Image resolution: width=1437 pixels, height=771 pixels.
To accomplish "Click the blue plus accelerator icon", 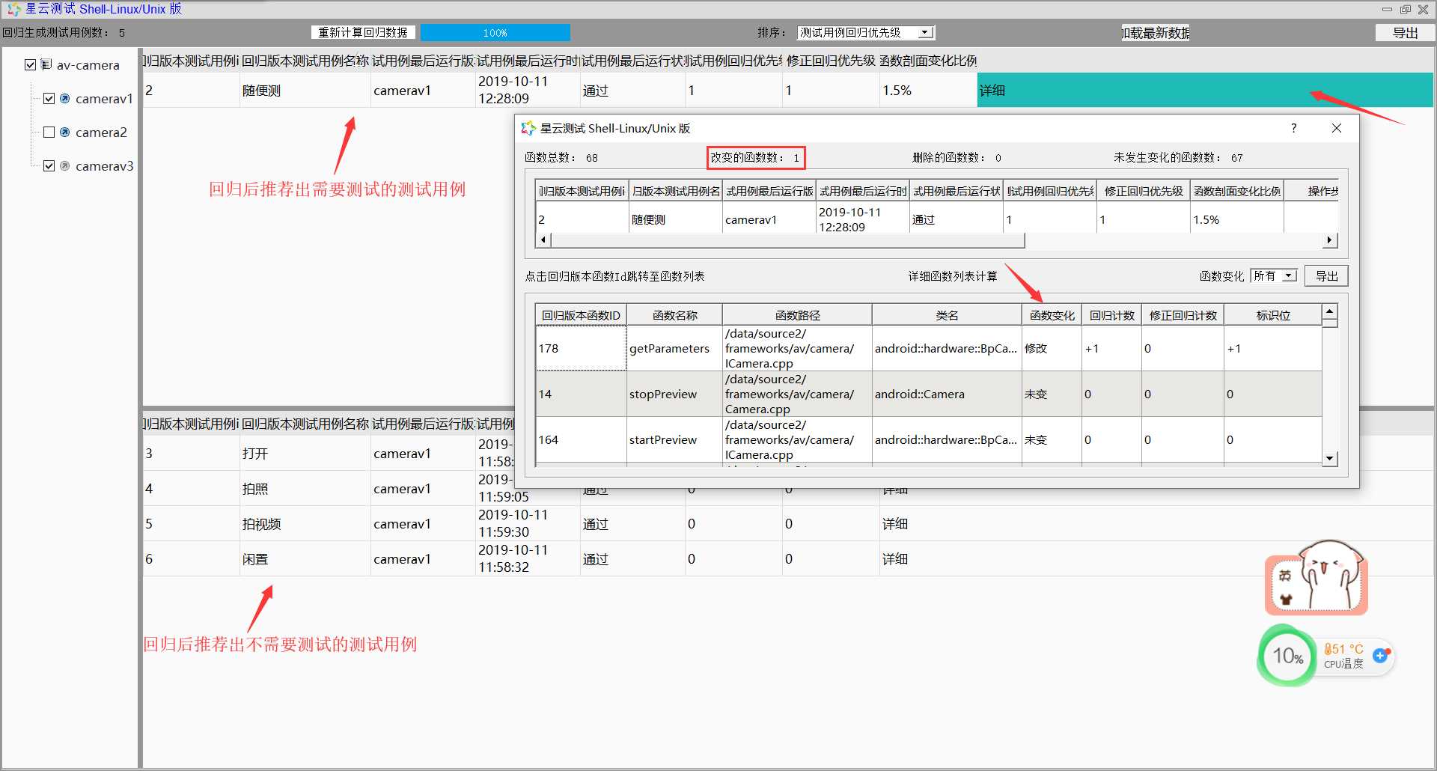I will (1381, 655).
